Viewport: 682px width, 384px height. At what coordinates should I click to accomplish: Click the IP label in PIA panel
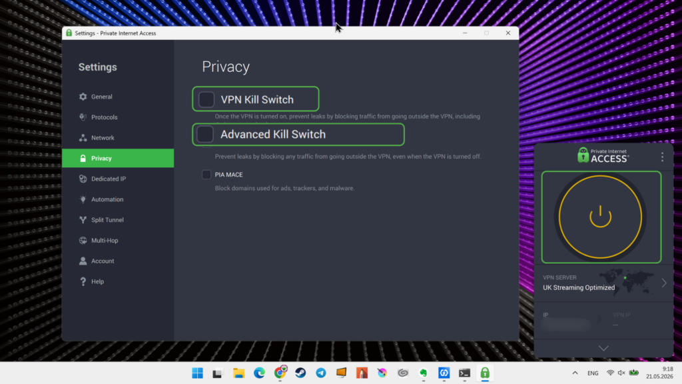(x=545, y=315)
